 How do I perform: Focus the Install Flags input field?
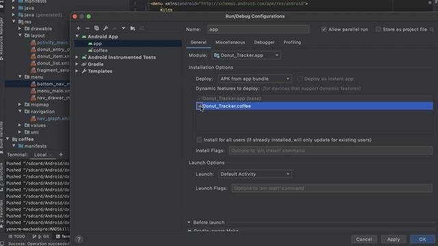pos(331,150)
